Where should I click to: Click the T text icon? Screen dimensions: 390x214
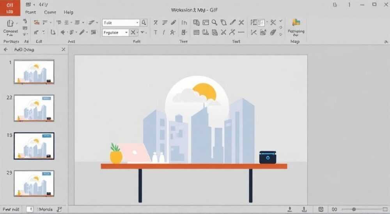click(156, 32)
